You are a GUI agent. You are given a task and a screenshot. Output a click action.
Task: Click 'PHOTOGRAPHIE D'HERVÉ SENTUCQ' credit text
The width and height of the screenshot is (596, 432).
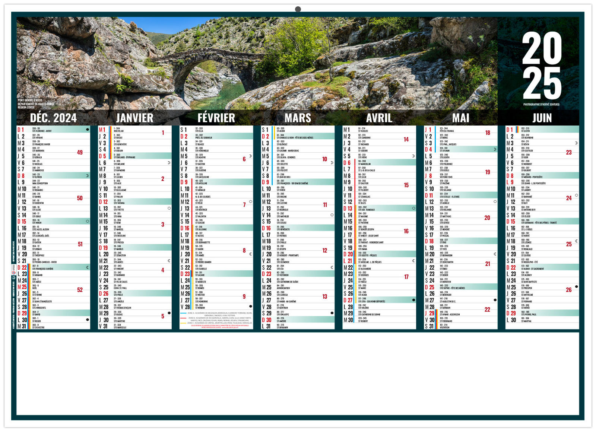(x=541, y=104)
